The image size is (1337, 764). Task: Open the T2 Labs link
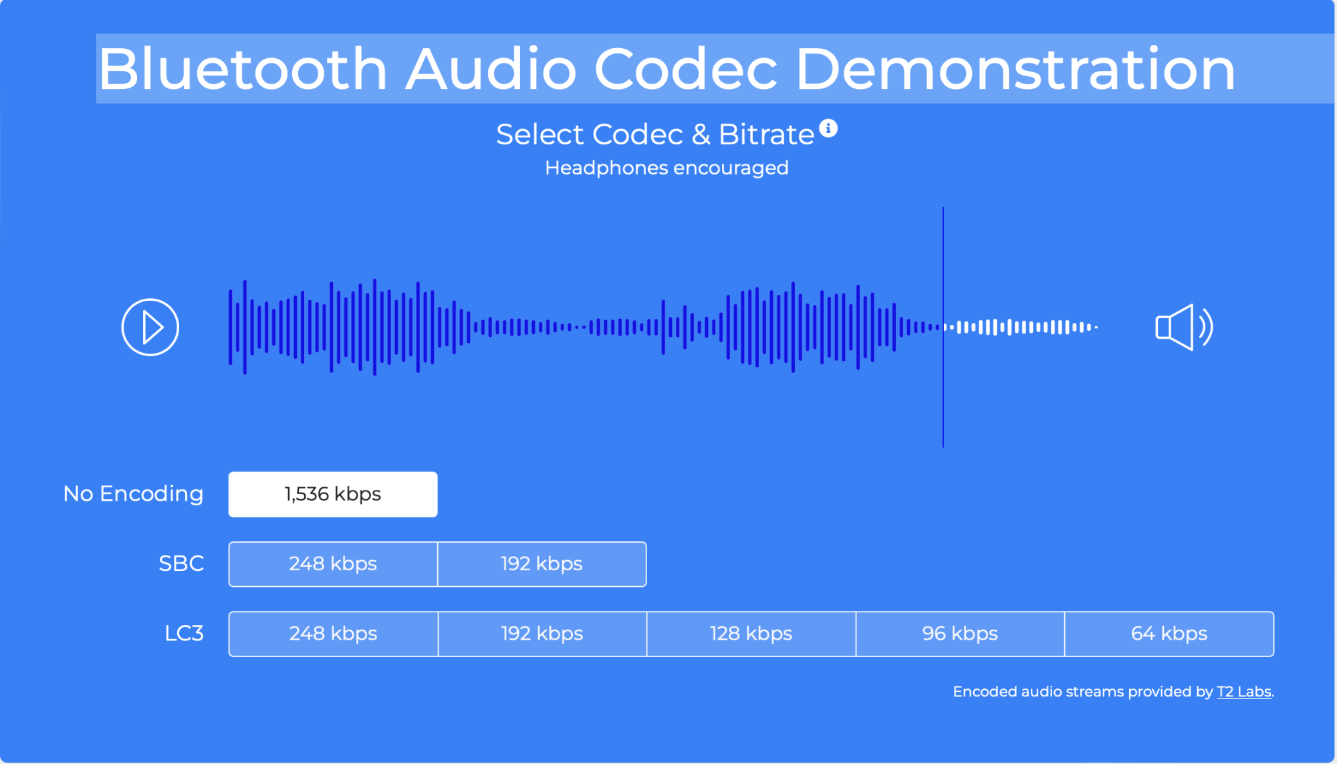[x=1243, y=692]
